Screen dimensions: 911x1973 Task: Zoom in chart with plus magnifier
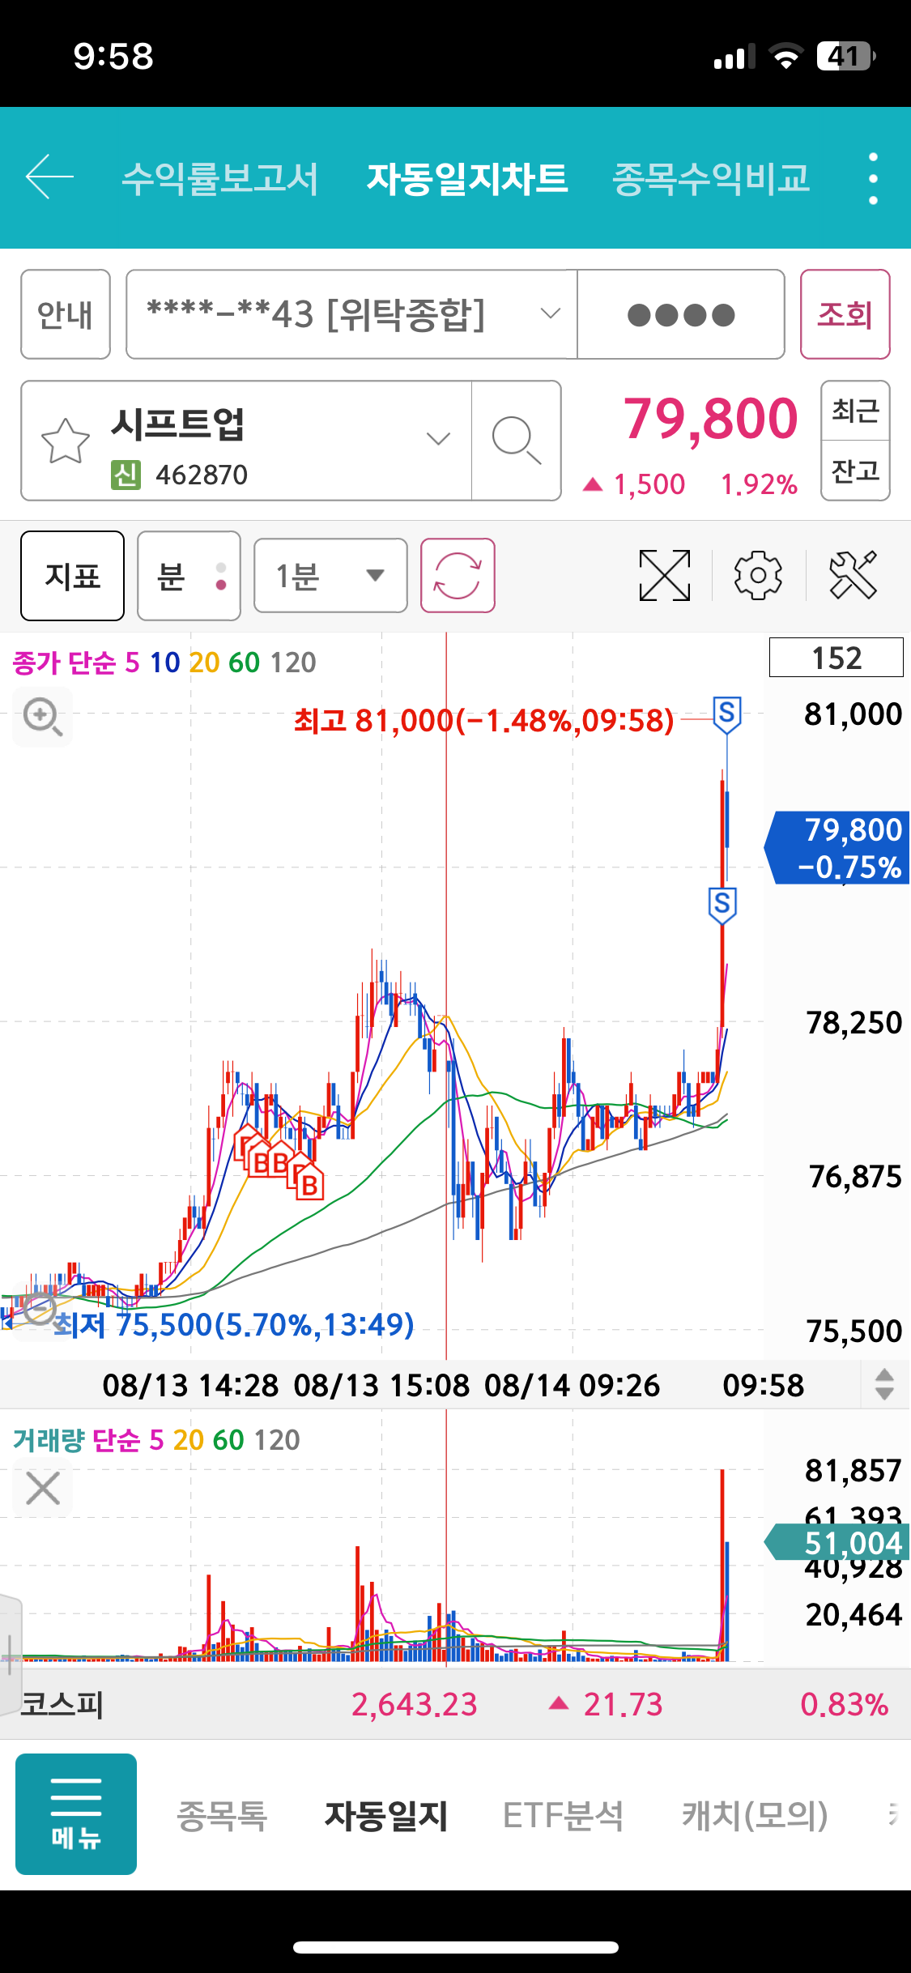42,717
